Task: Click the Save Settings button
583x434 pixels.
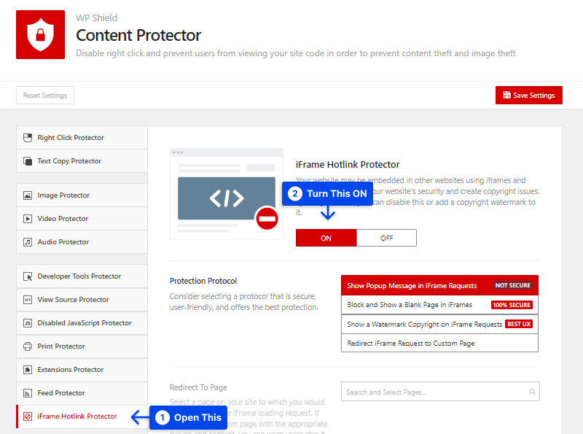Action: tap(529, 96)
